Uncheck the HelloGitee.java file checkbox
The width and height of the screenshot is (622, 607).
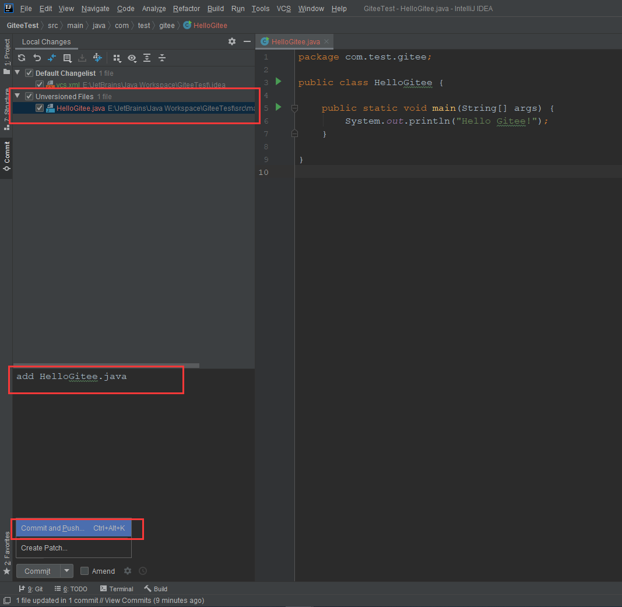39,108
